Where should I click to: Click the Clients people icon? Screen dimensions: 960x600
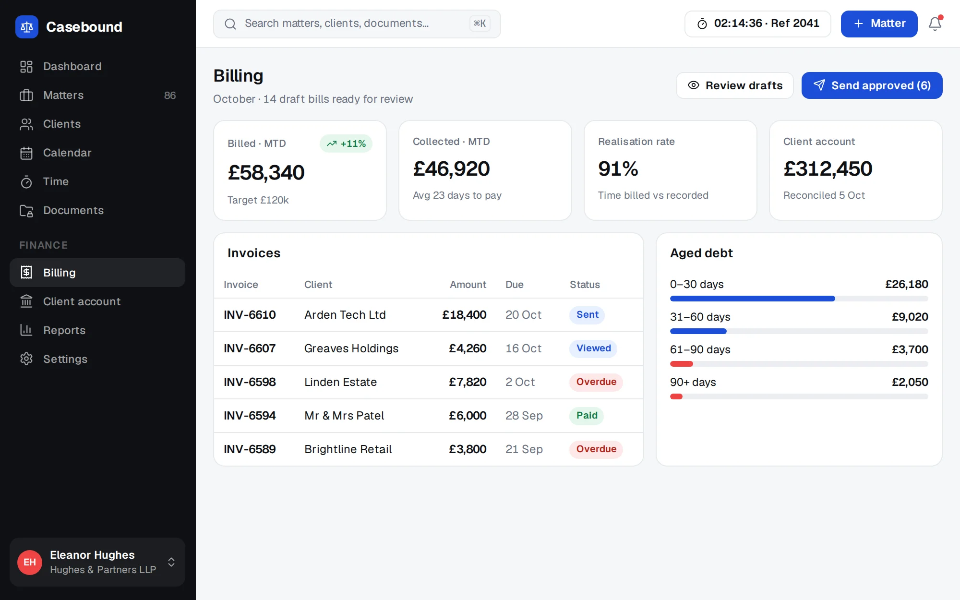point(26,124)
